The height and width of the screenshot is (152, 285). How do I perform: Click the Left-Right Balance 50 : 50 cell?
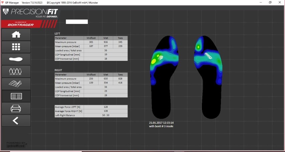tap(106, 115)
